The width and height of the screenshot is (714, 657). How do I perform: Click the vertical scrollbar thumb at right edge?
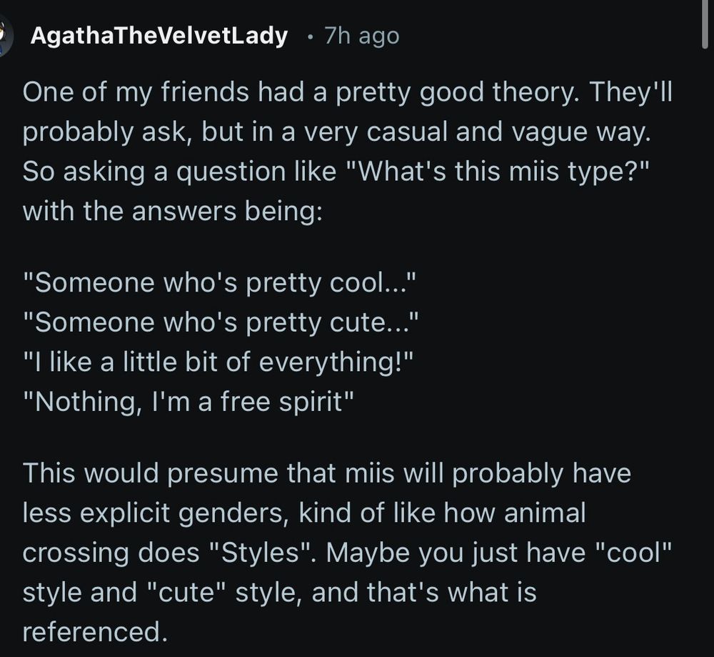coord(705,24)
